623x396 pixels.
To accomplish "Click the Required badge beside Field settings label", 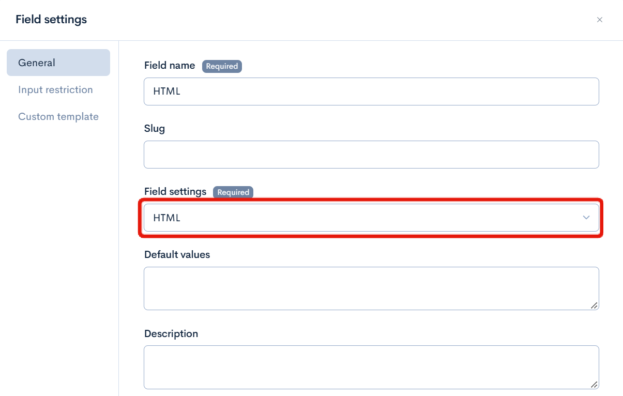I will pyautogui.click(x=233, y=192).
